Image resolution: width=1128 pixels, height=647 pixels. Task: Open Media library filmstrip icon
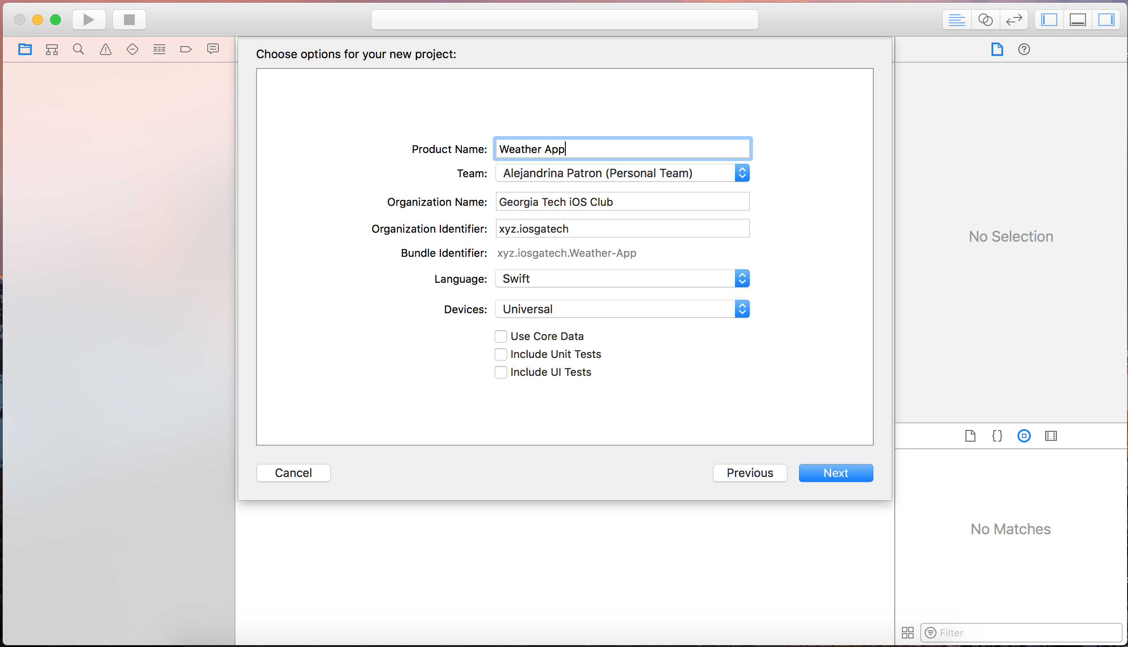1051,436
